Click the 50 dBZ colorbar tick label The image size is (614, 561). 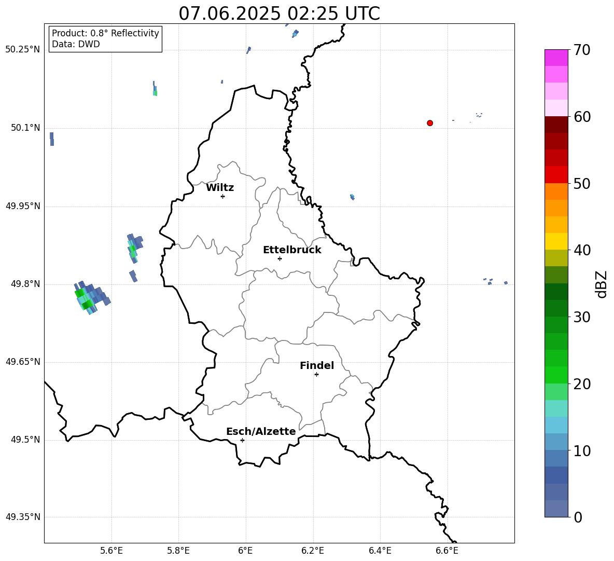coord(582,183)
